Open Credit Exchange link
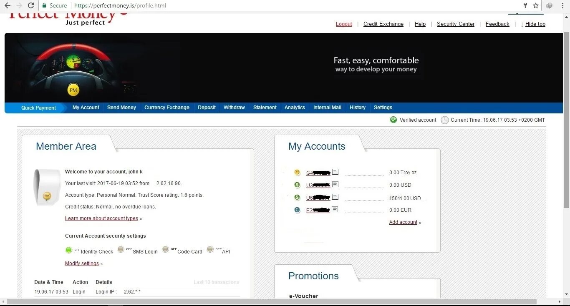This screenshot has width=570, height=306. tap(383, 24)
